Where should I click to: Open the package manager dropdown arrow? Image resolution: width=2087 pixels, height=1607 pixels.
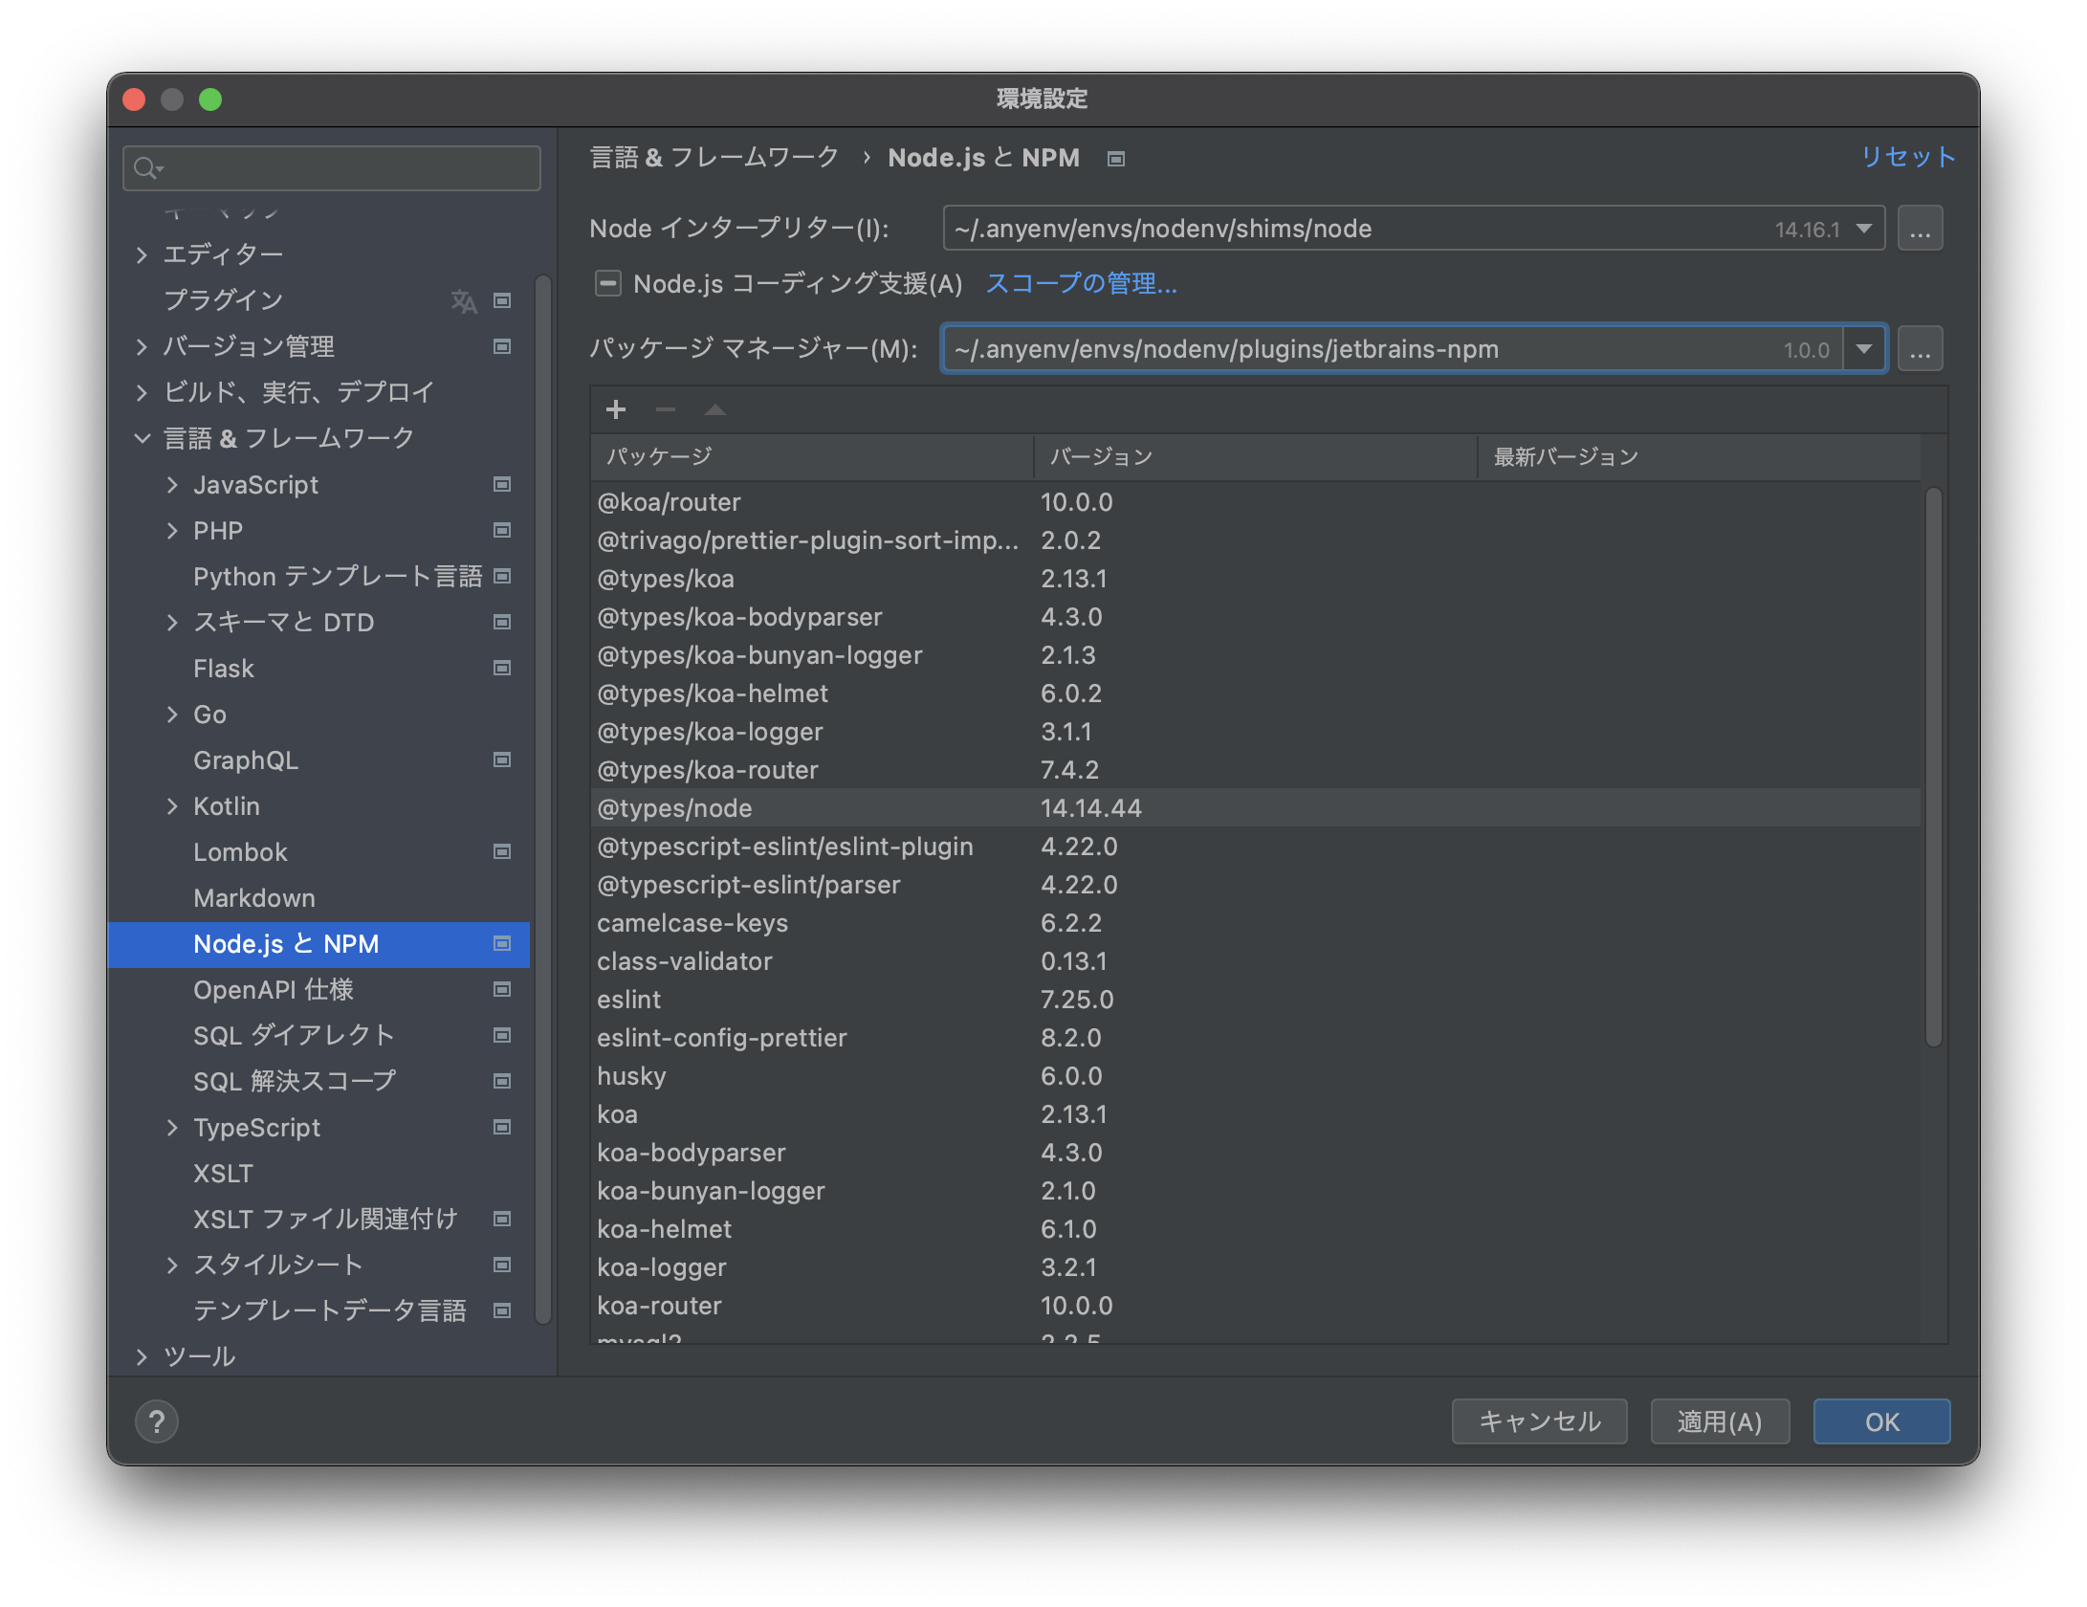(1864, 349)
